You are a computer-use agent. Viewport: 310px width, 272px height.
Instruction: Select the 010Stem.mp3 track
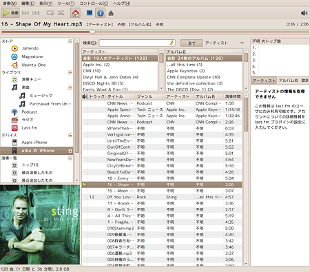click(162, 229)
